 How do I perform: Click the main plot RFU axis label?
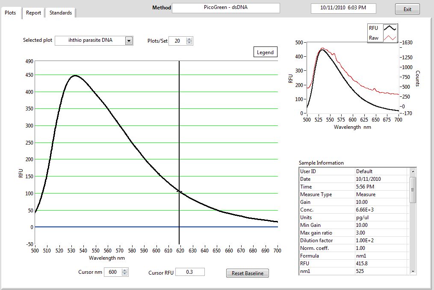point(21,173)
